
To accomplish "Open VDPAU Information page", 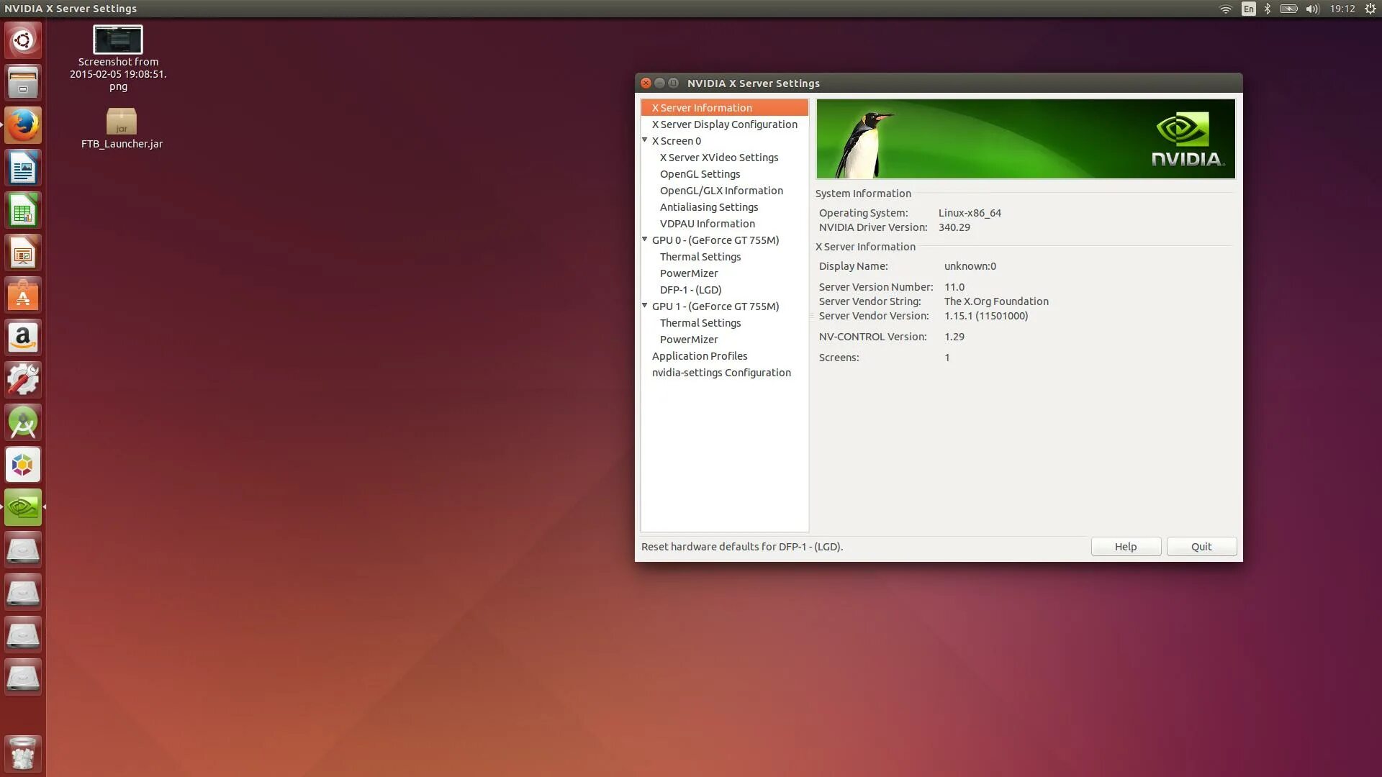I will 707,224.
